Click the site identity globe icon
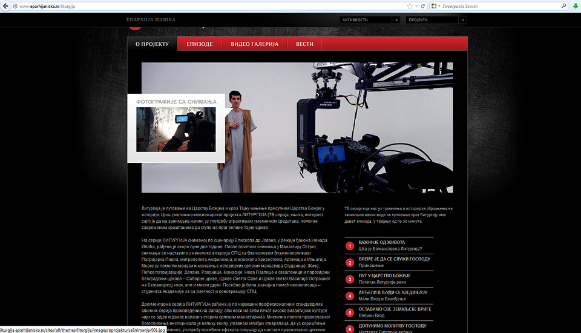This screenshot has height=333, width=581. tap(15, 6)
